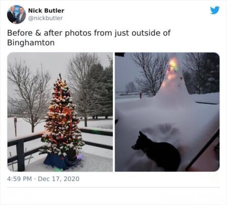Viewport: 227px width, 205px height.
Task: Click the Twitter bird logo
Action: pos(215,10)
